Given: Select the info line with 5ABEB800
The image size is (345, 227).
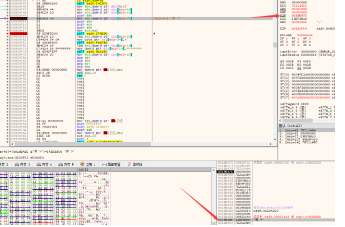Looking at the screenshot, I should 38,152.
